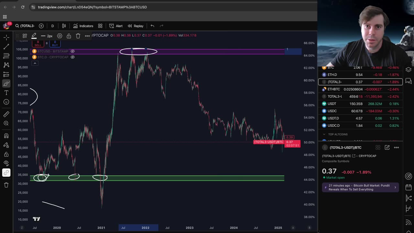Open the object tree layers panel
The width and height of the screenshot is (414, 233).
tap(409, 70)
